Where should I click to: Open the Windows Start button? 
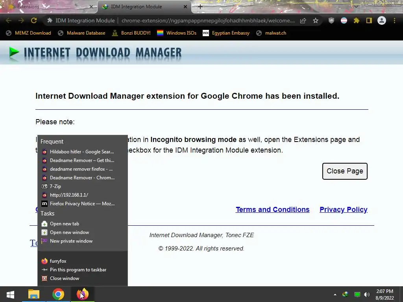10,294
